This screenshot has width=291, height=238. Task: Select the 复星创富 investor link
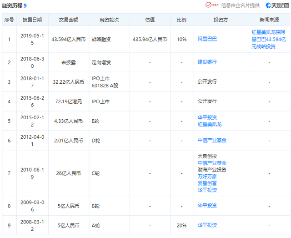click(x=207, y=183)
